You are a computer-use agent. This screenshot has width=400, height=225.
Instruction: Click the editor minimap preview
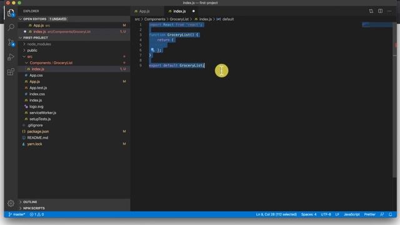pyautogui.click(x=377, y=25)
